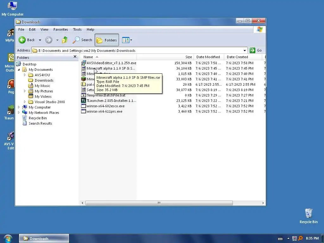Select My Network Places in tree
Screen dimensions: 324x243
click(44, 113)
